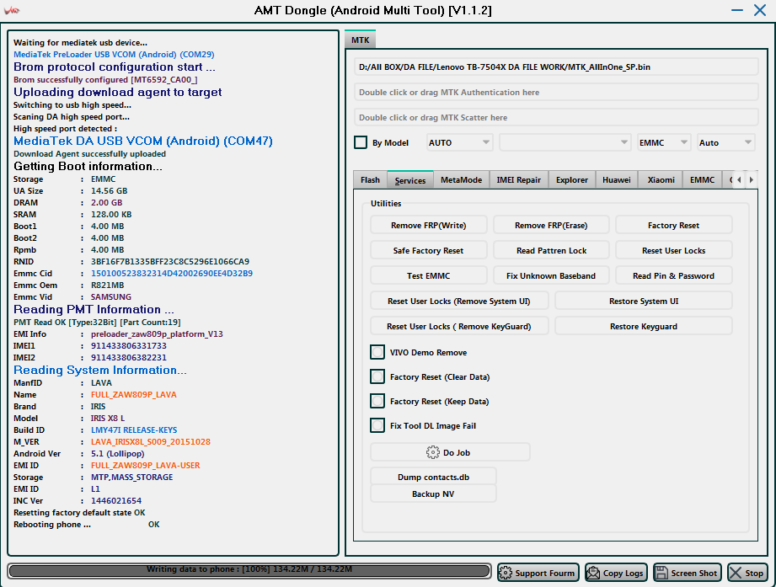The width and height of the screenshot is (776, 587).
Task: Click the Stop X icon
Action: (x=736, y=573)
